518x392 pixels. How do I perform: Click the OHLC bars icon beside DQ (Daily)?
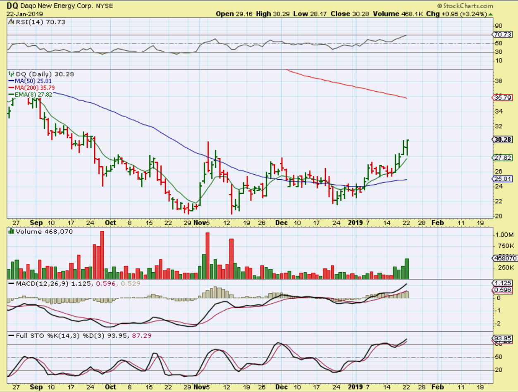pos(11,74)
